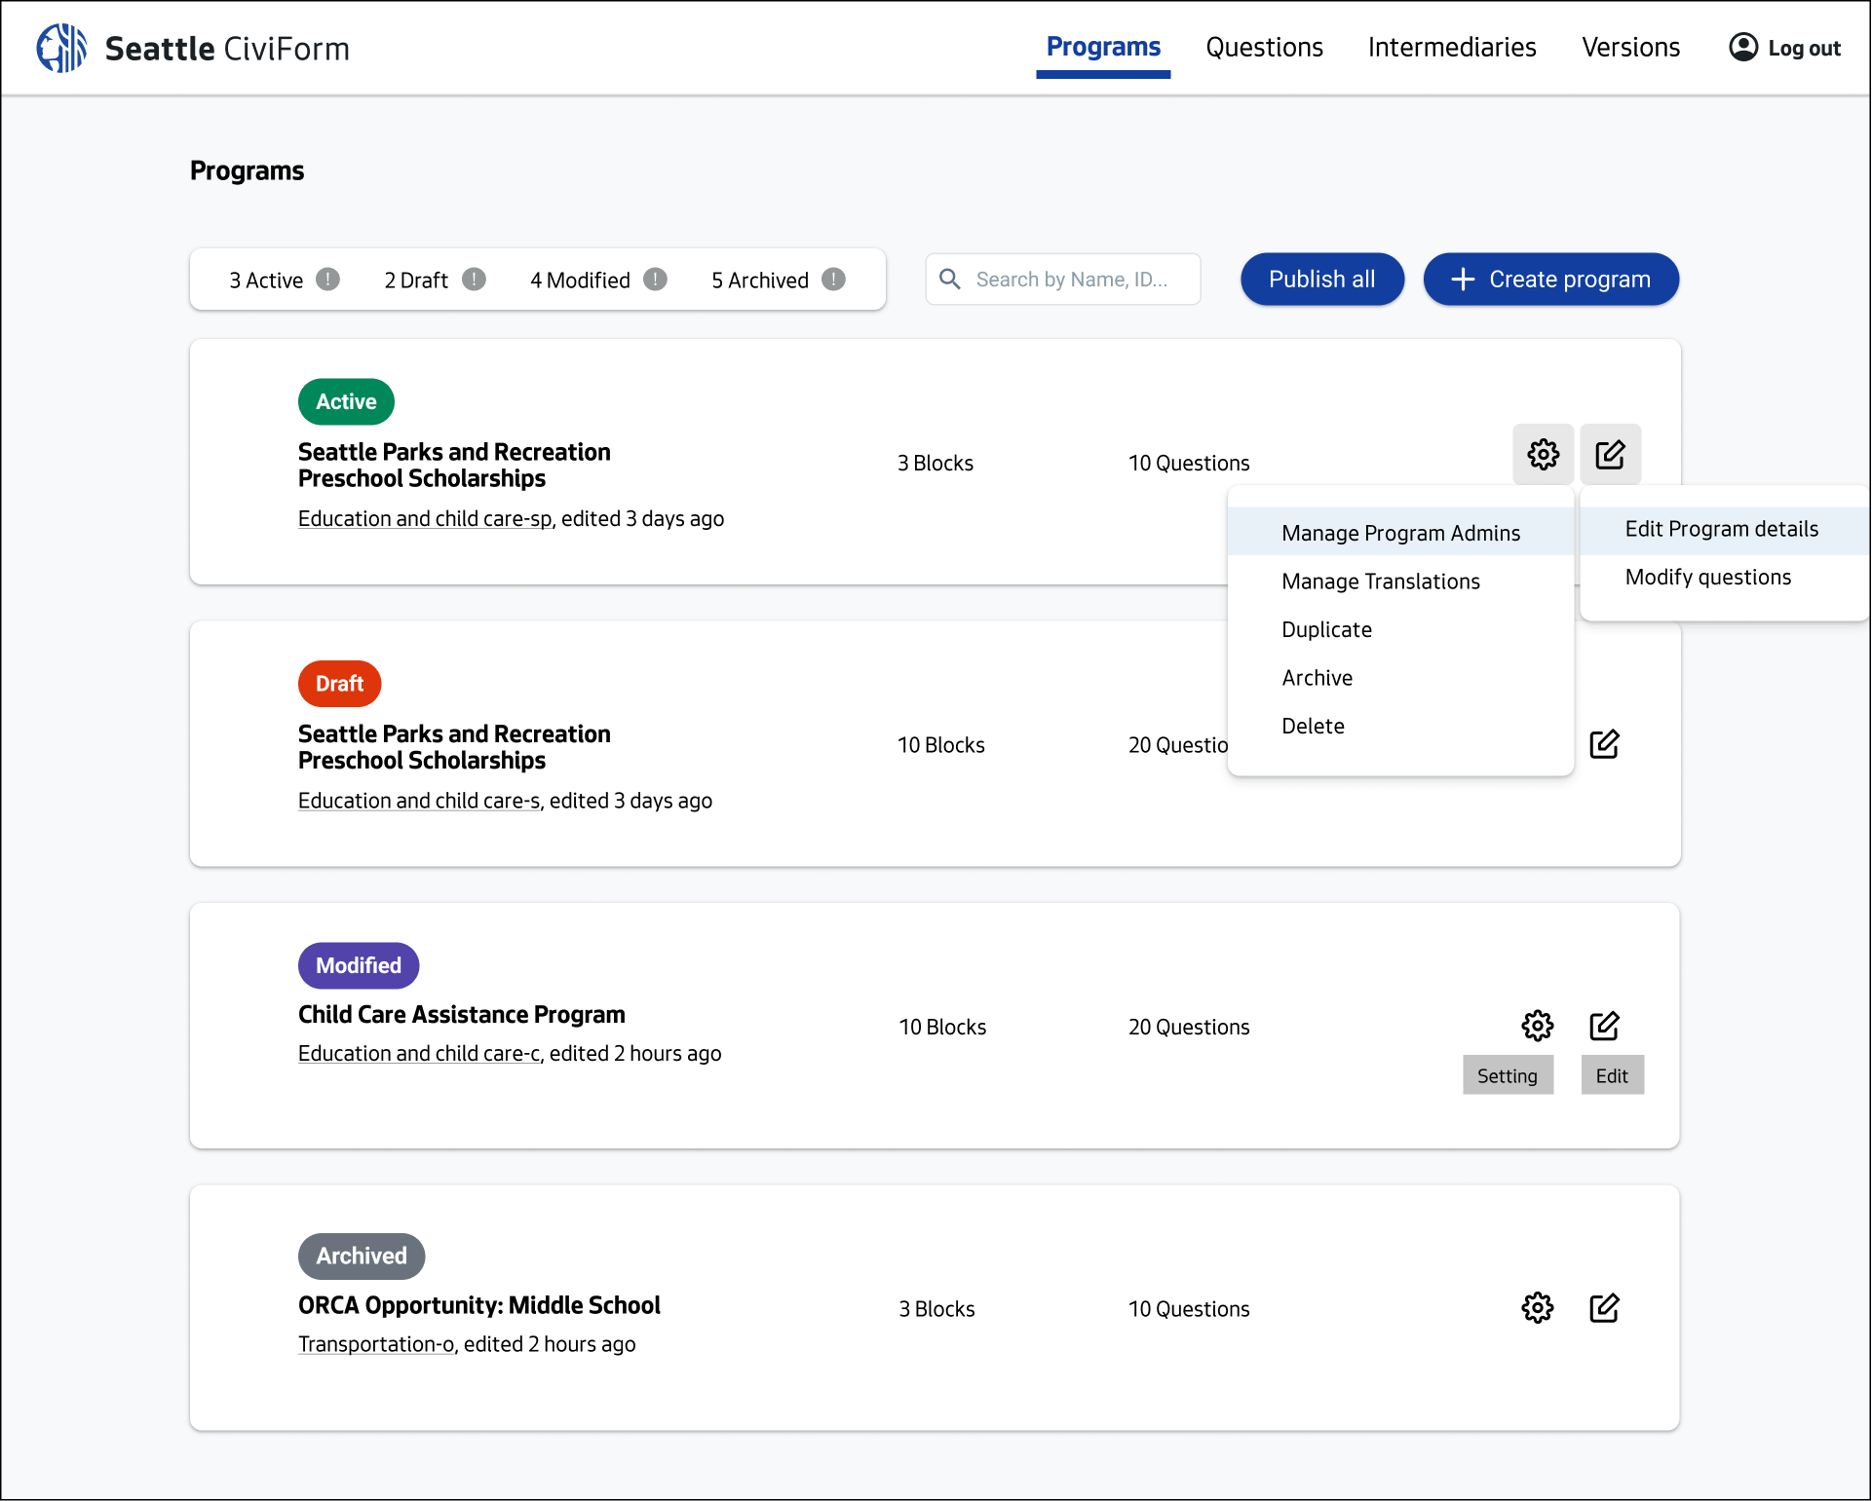Toggle the 2 Draft filter
Screen dimensions: 1872x1501
click(x=414, y=280)
